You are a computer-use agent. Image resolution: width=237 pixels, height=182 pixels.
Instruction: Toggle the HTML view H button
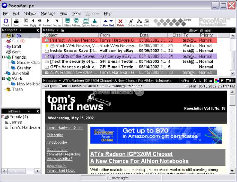[205, 80]
